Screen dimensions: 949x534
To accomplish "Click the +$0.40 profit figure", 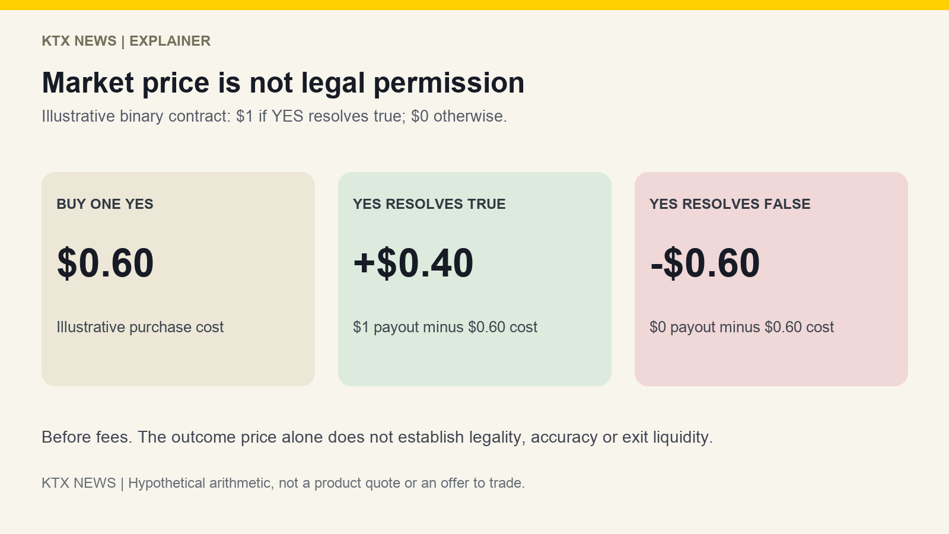I will pos(413,263).
